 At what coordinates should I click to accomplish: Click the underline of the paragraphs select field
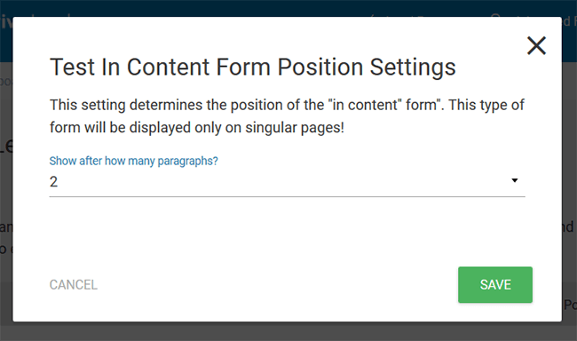(287, 196)
